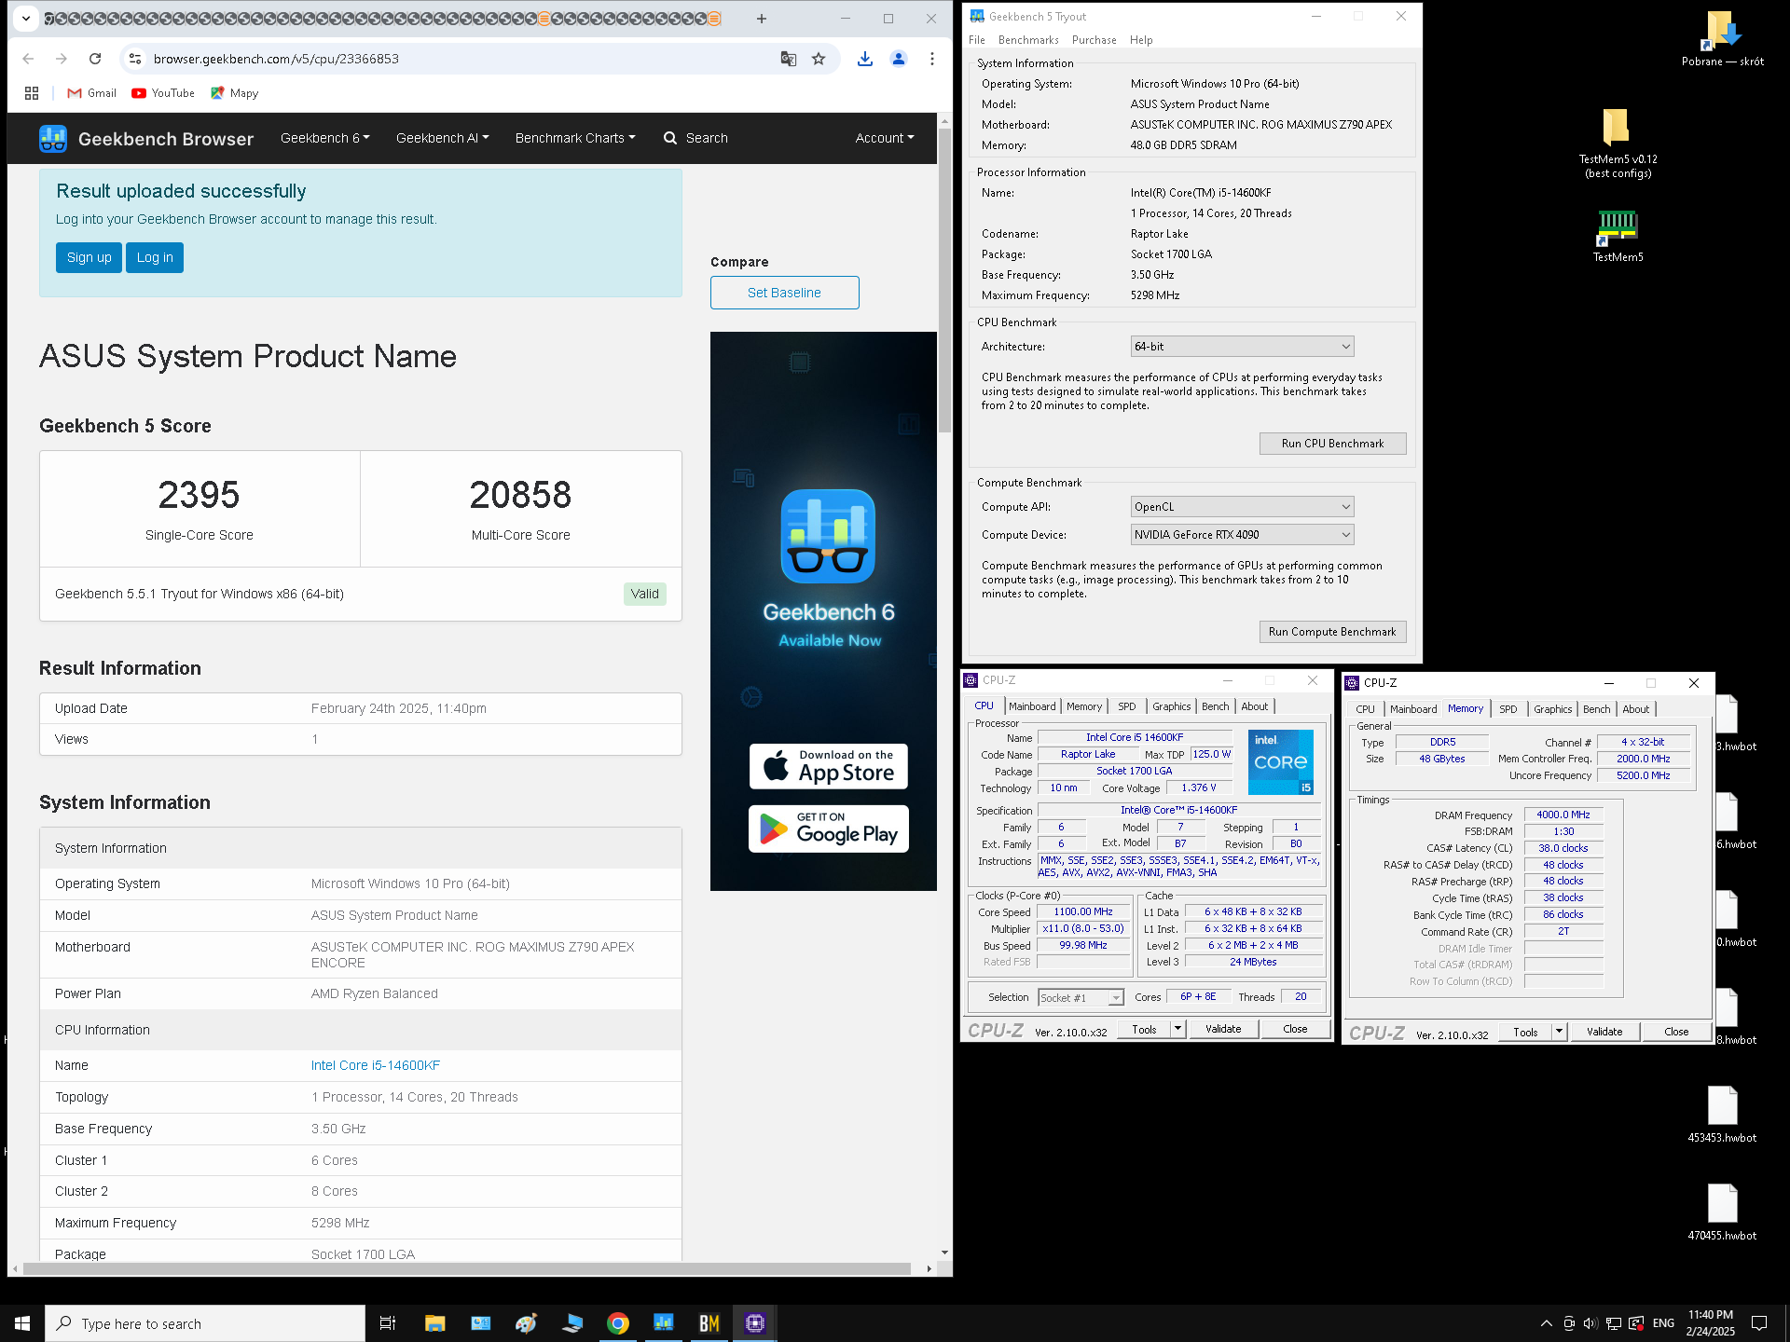Expand the Geekbench AI nav dropdown
This screenshot has width=1790, height=1342.
click(x=442, y=138)
